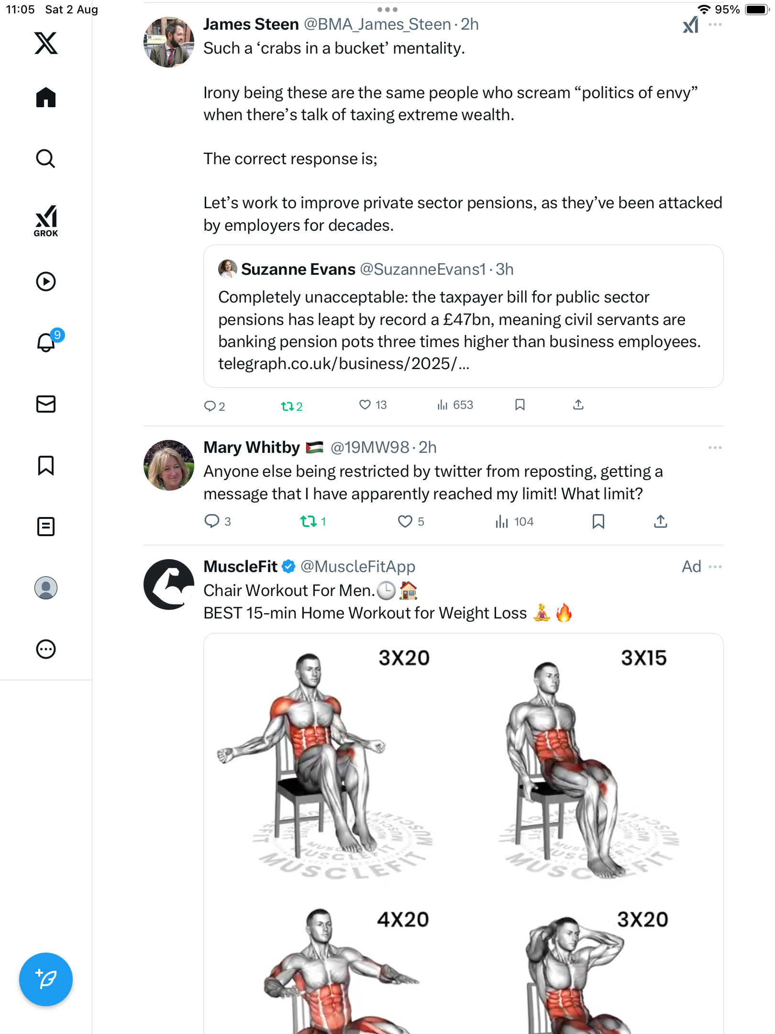Open Lists icon in the sidebar

46,527
